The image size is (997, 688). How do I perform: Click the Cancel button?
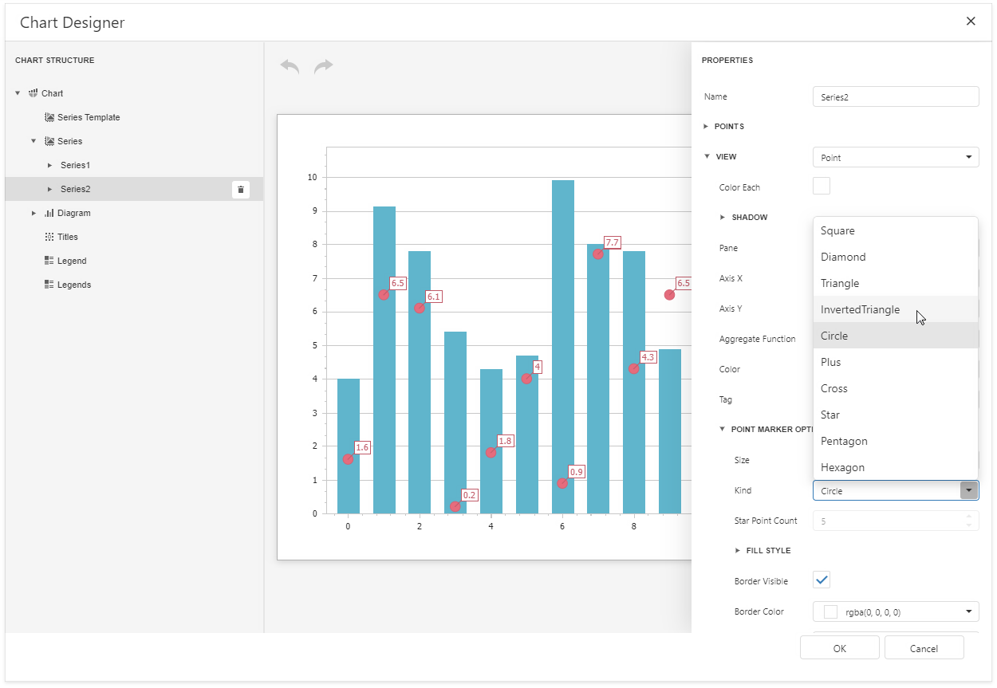[x=924, y=647]
